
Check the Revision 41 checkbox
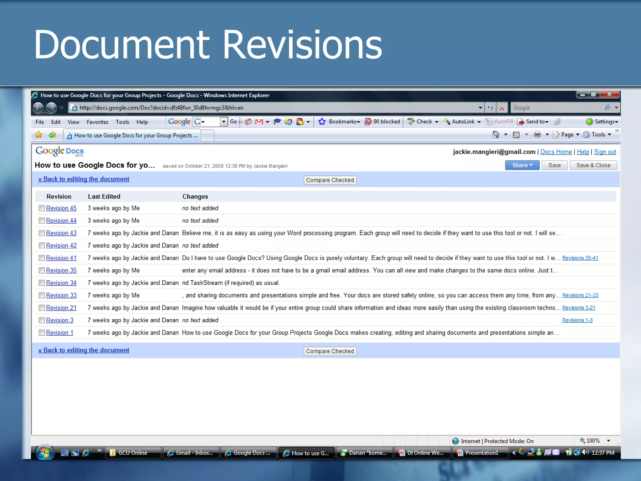click(42, 258)
